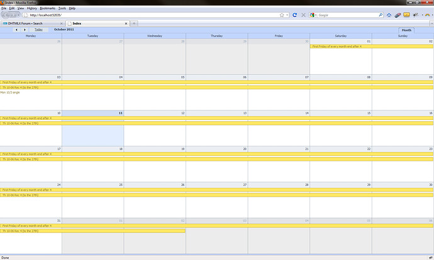The height and width of the screenshot is (260, 434).
Task: Open 'First Friday' event bar in week of 31
Action: click(217, 225)
